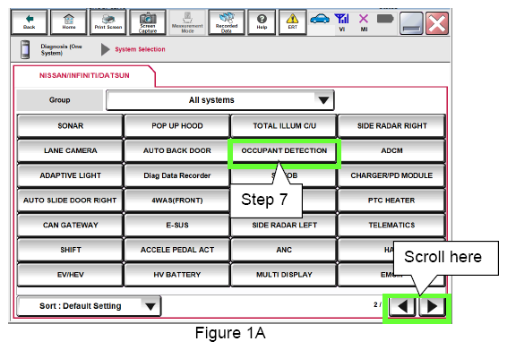Click the Print Screen toolbar icon
507x350 pixels.
108,22
